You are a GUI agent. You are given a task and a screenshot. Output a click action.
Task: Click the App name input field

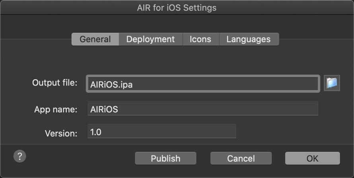(203, 109)
